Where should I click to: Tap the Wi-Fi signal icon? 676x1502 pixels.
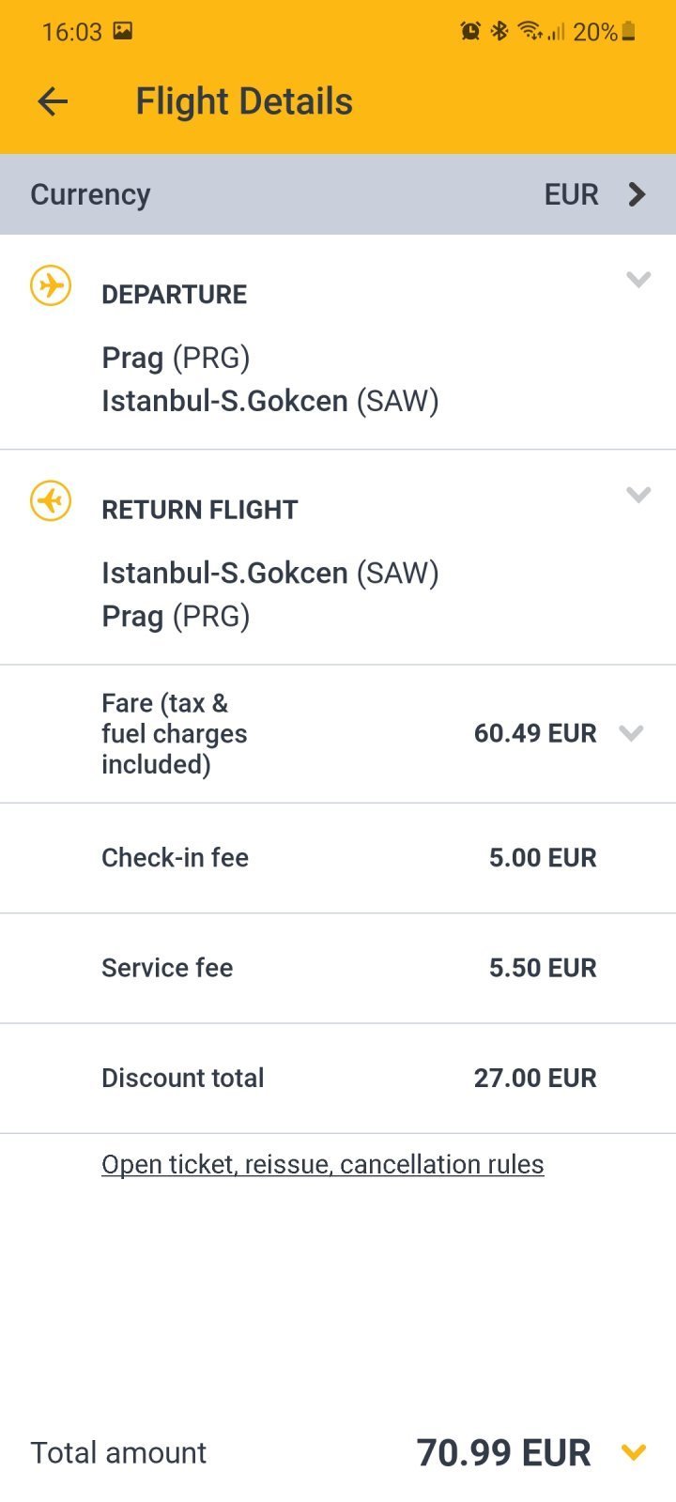click(x=530, y=32)
